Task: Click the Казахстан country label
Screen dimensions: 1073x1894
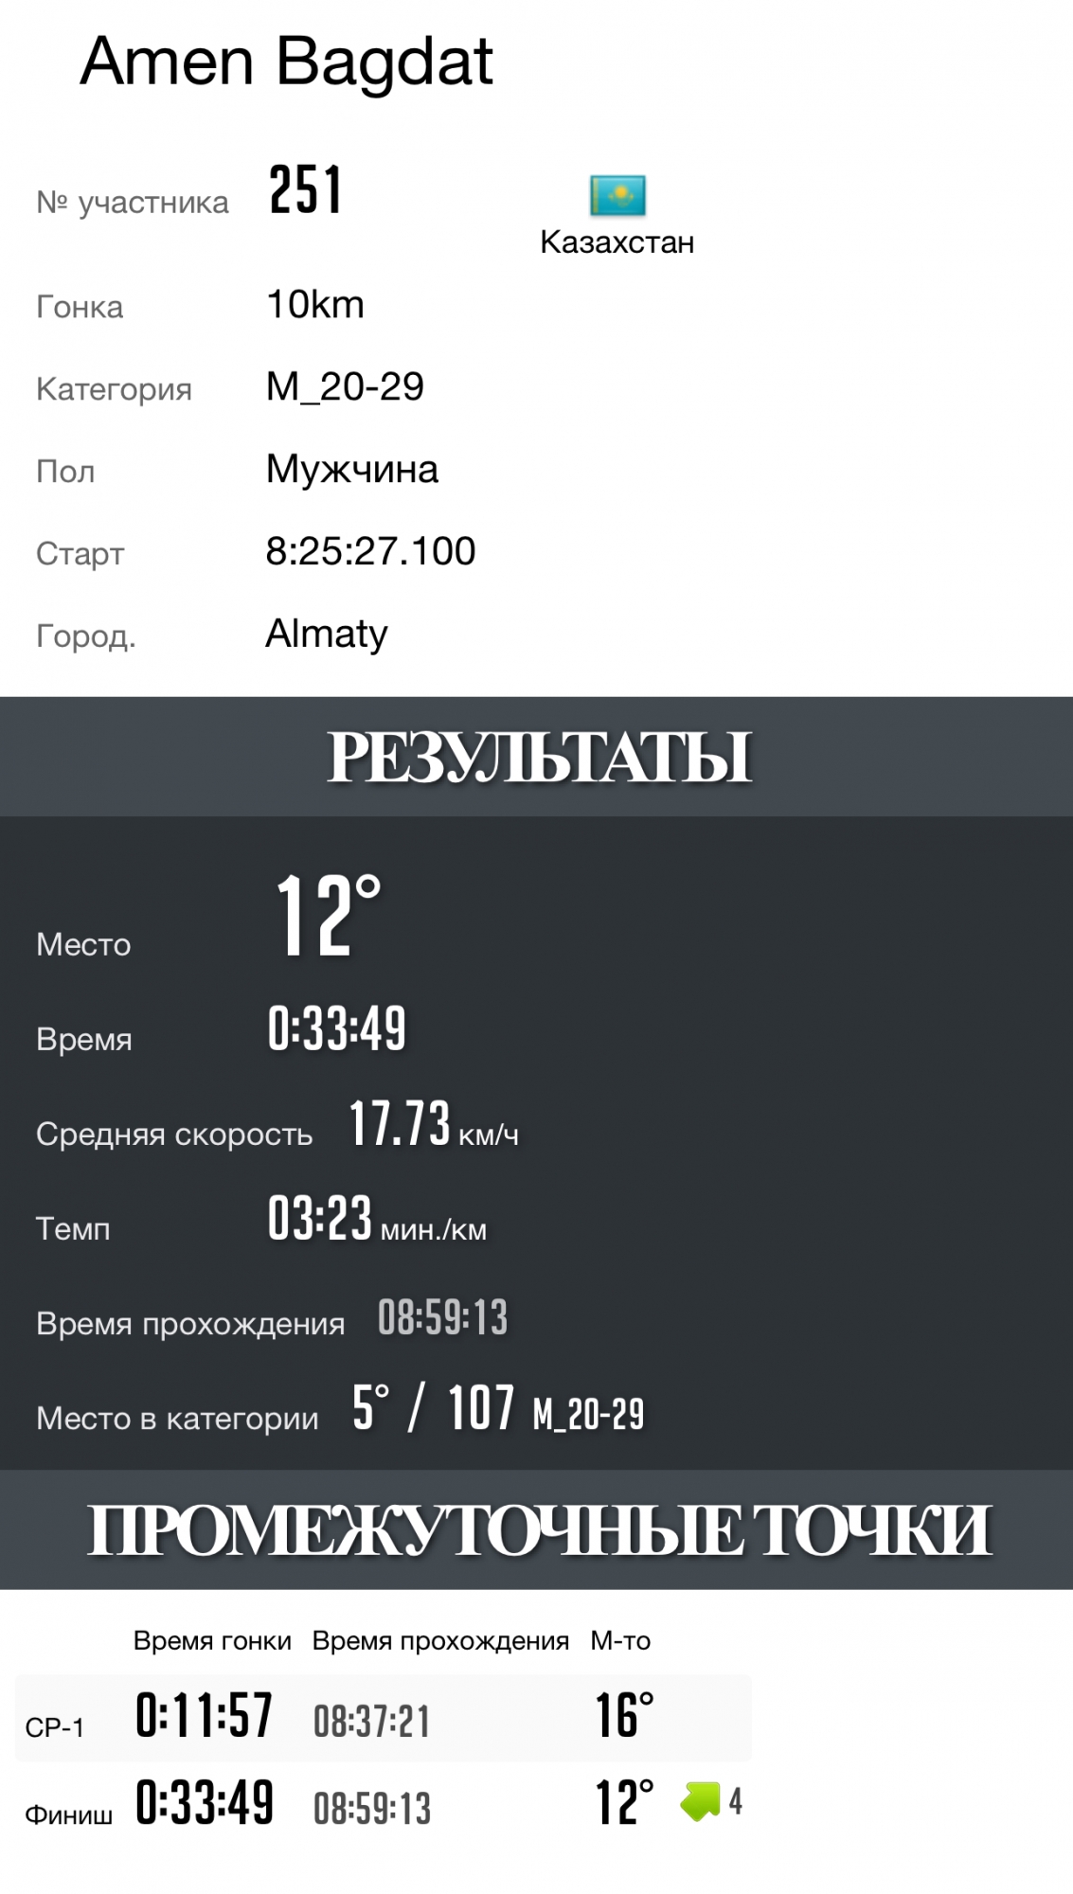Action: 617,242
